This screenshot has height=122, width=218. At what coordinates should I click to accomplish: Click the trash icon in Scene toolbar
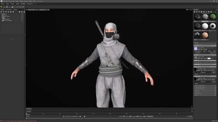[x=24, y=12]
